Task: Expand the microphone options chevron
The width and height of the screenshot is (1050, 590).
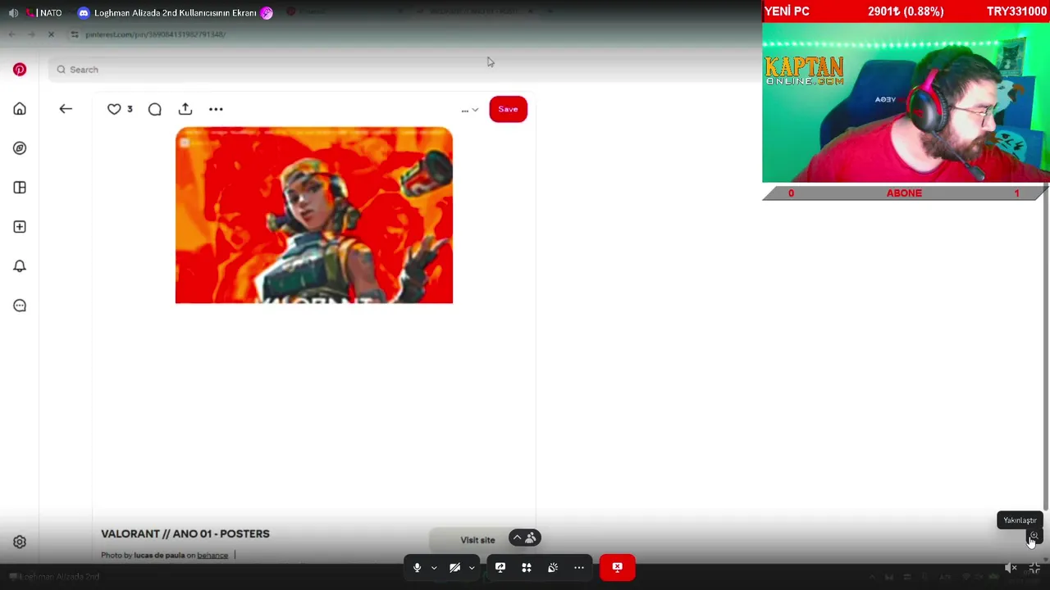Action: pos(434,567)
